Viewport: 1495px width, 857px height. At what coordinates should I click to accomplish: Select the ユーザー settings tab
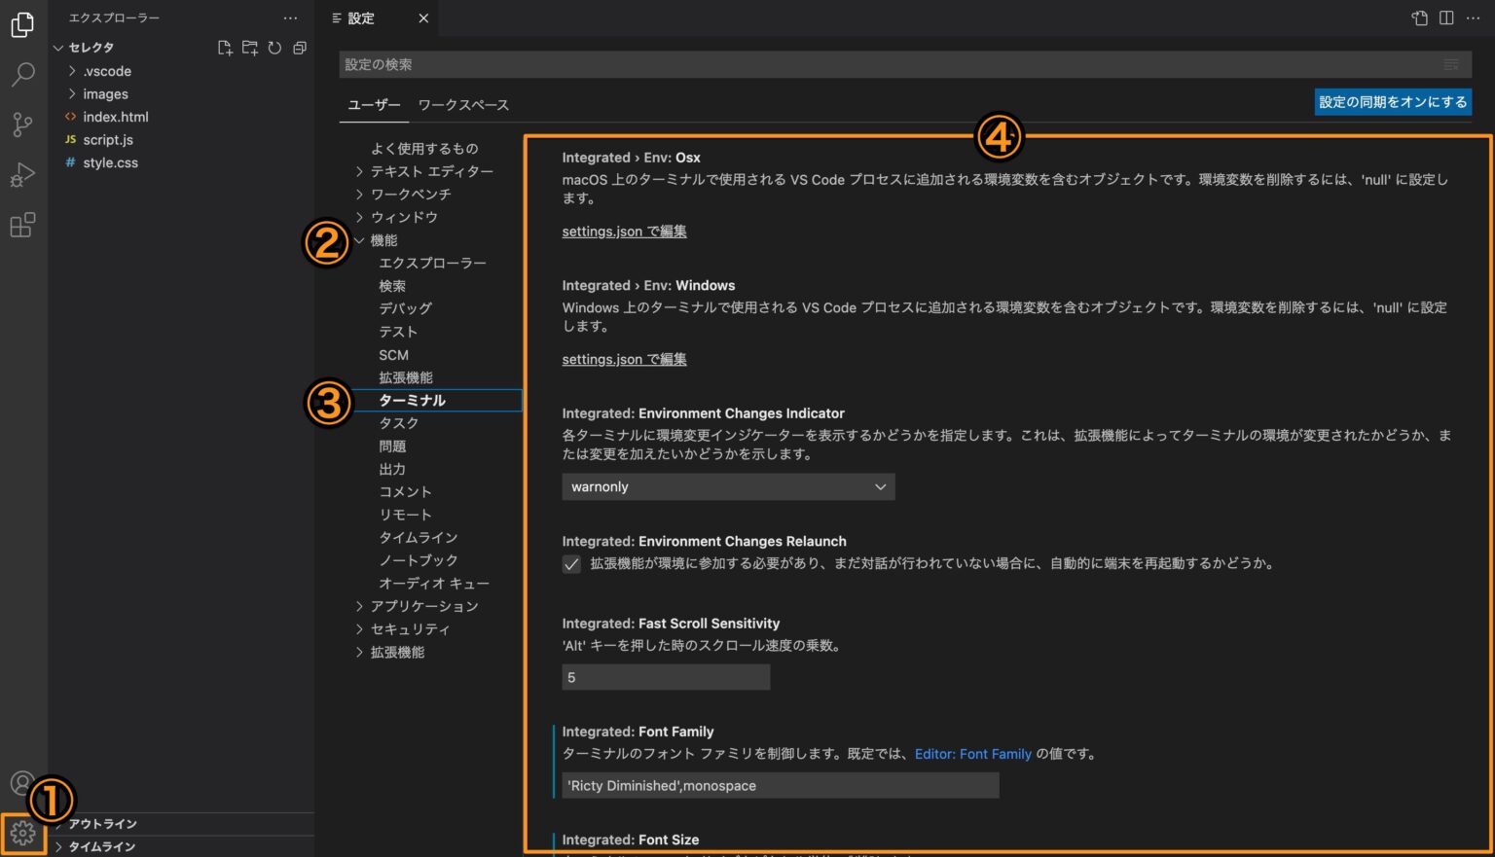tap(374, 105)
